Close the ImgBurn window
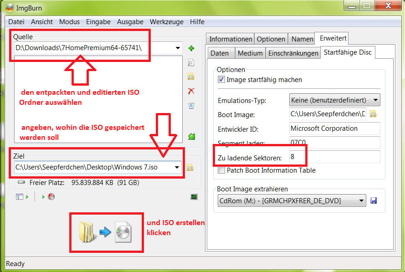The height and width of the screenshot is (272, 405). 388,5
